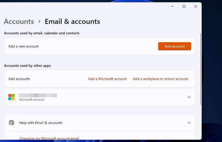Close the Settings window
222x142 pixels.
(196, 6)
